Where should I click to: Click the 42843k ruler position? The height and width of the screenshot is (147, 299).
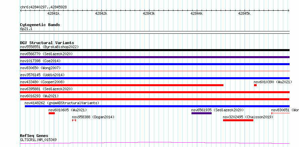click(x=149, y=13)
